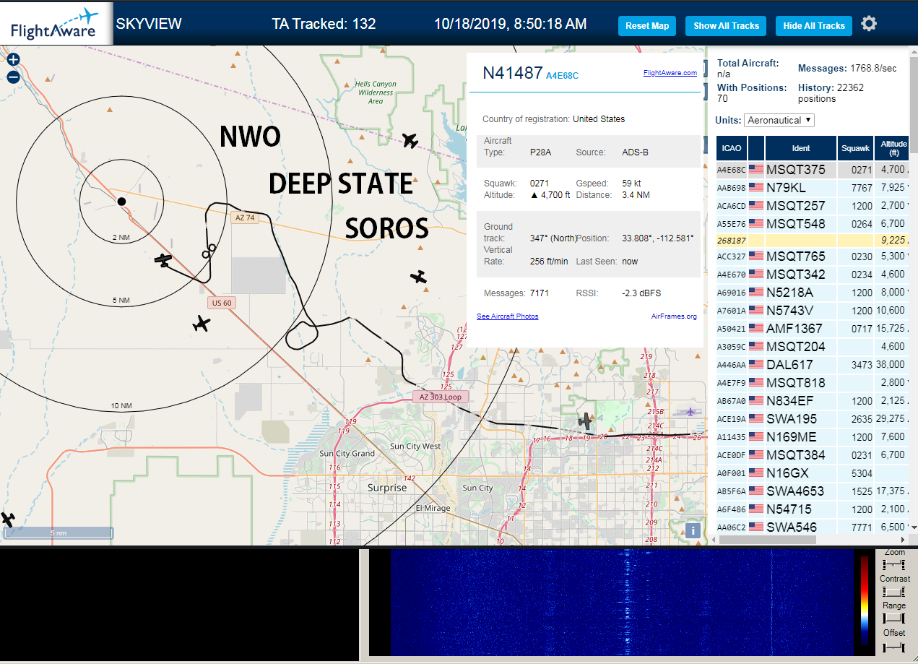The image size is (918, 664).
Task: Click the waterfall Contrast slider
Action: click(893, 591)
